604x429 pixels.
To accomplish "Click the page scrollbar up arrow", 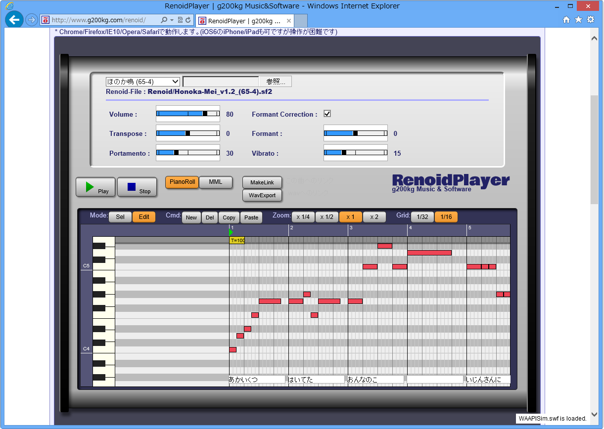I will (x=594, y=38).
